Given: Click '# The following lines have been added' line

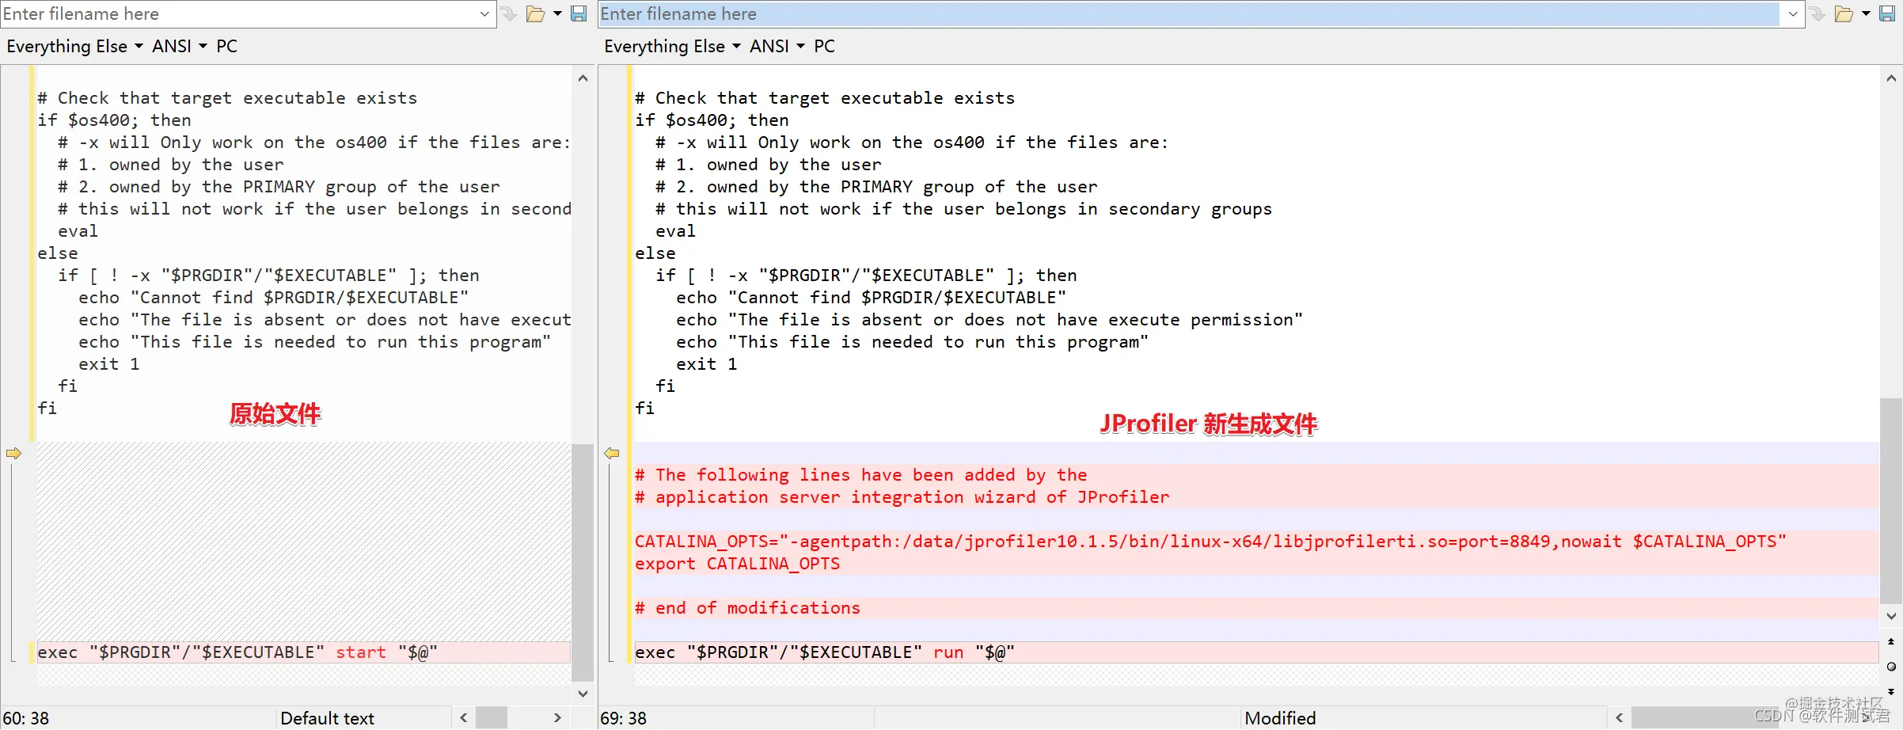Looking at the screenshot, I should click(860, 475).
